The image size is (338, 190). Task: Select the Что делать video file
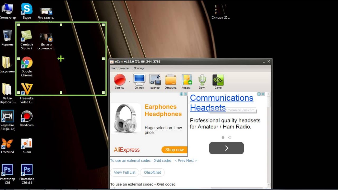pyautogui.click(x=46, y=15)
